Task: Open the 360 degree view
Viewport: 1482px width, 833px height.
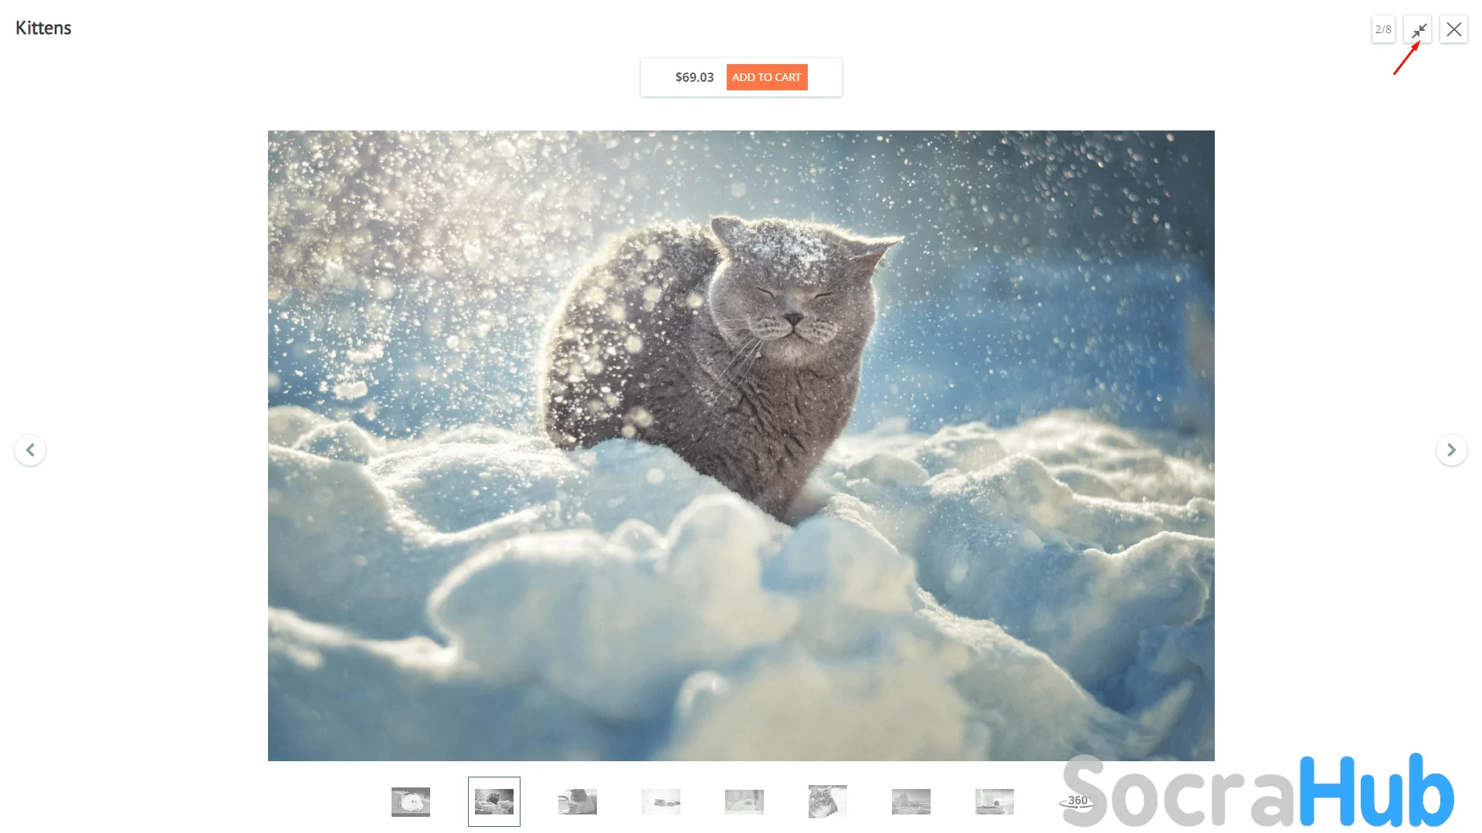Action: pos(1077,801)
